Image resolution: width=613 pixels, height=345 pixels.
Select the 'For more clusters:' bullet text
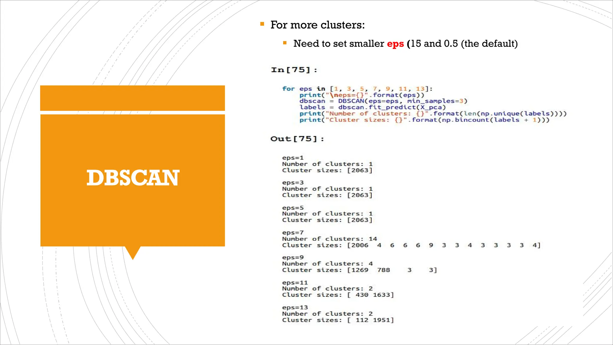coord(318,25)
